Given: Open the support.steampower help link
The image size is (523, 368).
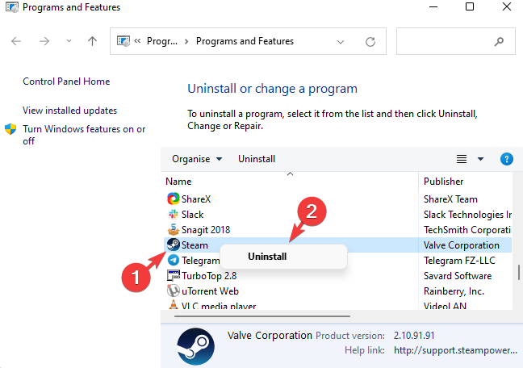Looking at the screenshot, I should pyautogui.click(x=455, y=350).
